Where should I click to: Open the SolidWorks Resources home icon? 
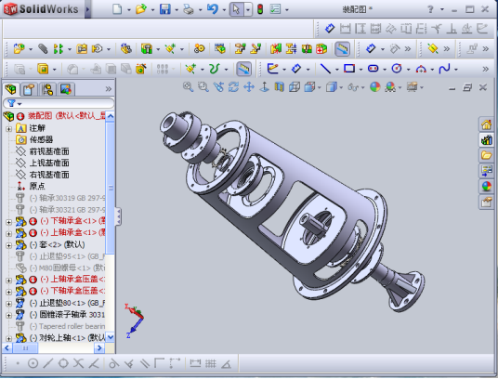(486, 124)
